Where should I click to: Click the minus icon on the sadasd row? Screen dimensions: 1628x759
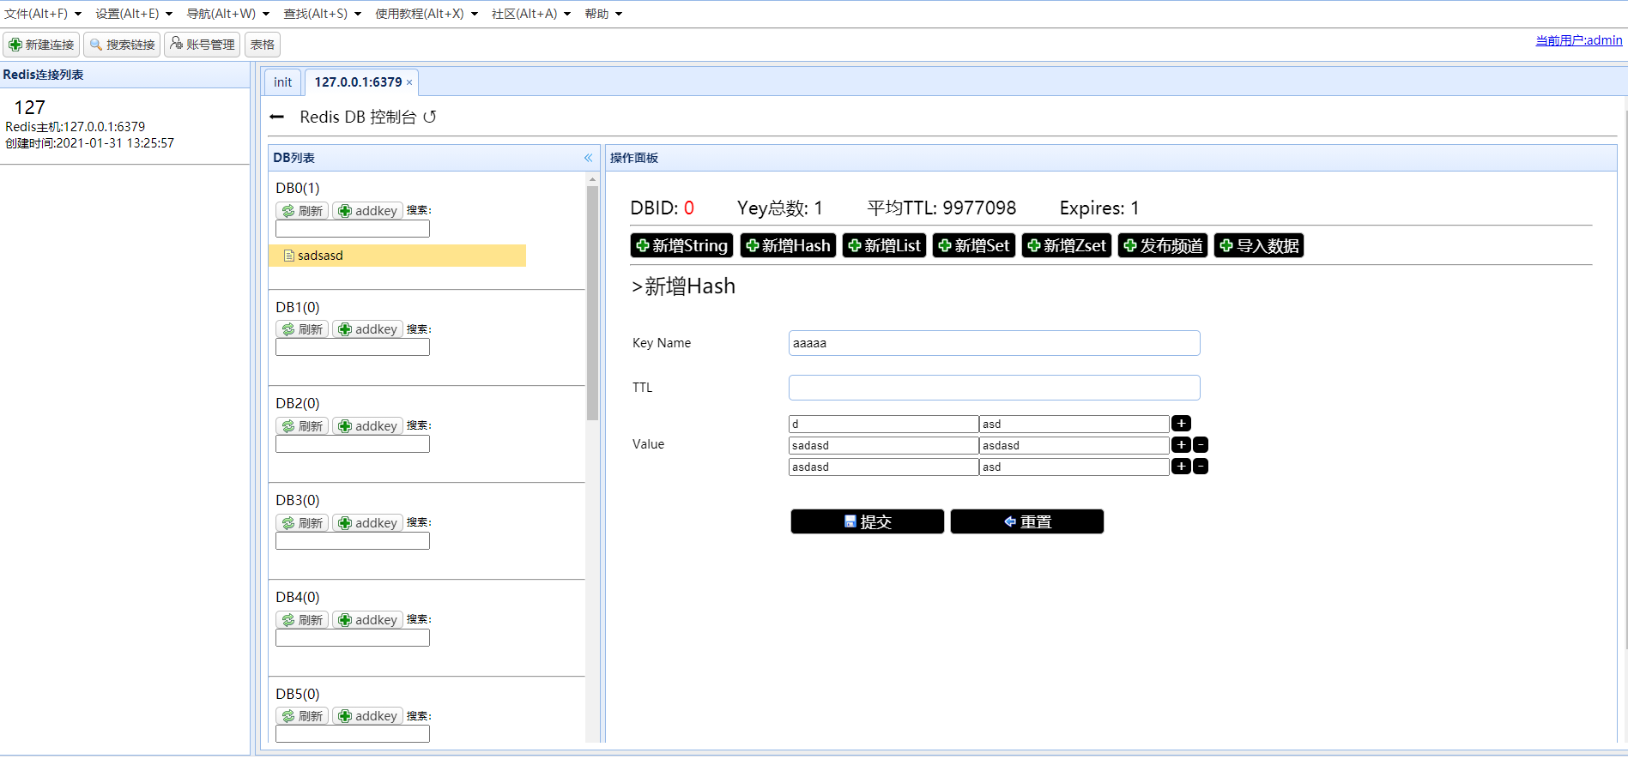coord(1201,445)
